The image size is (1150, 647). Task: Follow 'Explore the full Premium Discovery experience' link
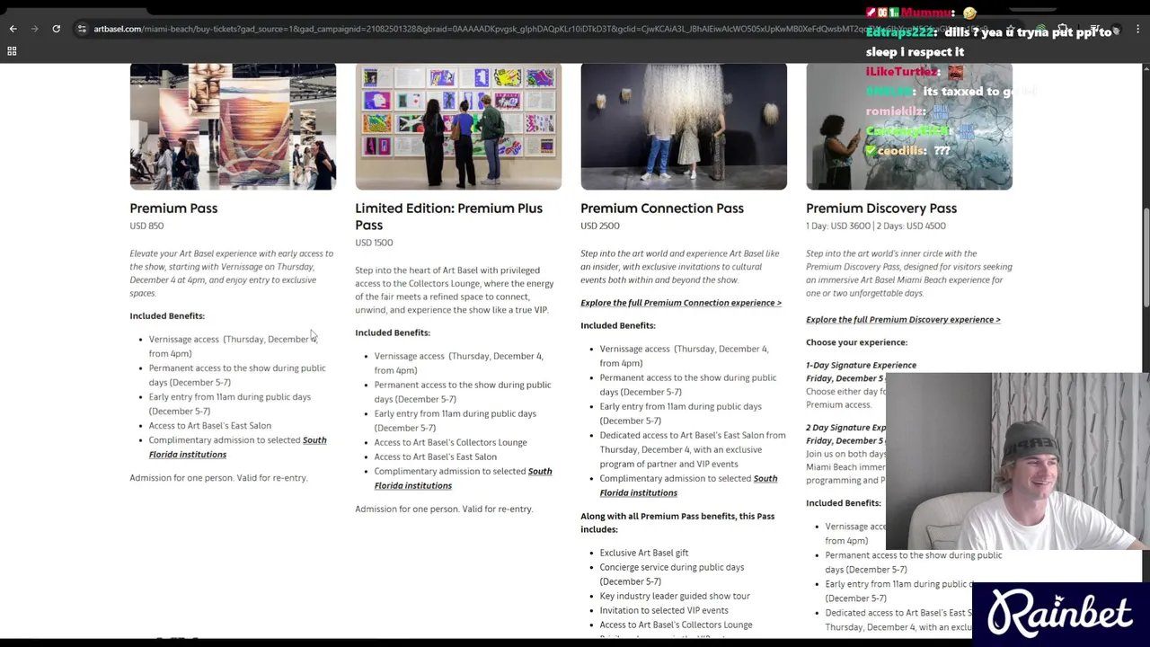(903, 319)
